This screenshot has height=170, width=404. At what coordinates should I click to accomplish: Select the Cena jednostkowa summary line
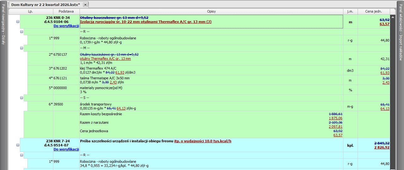(94, 131)
